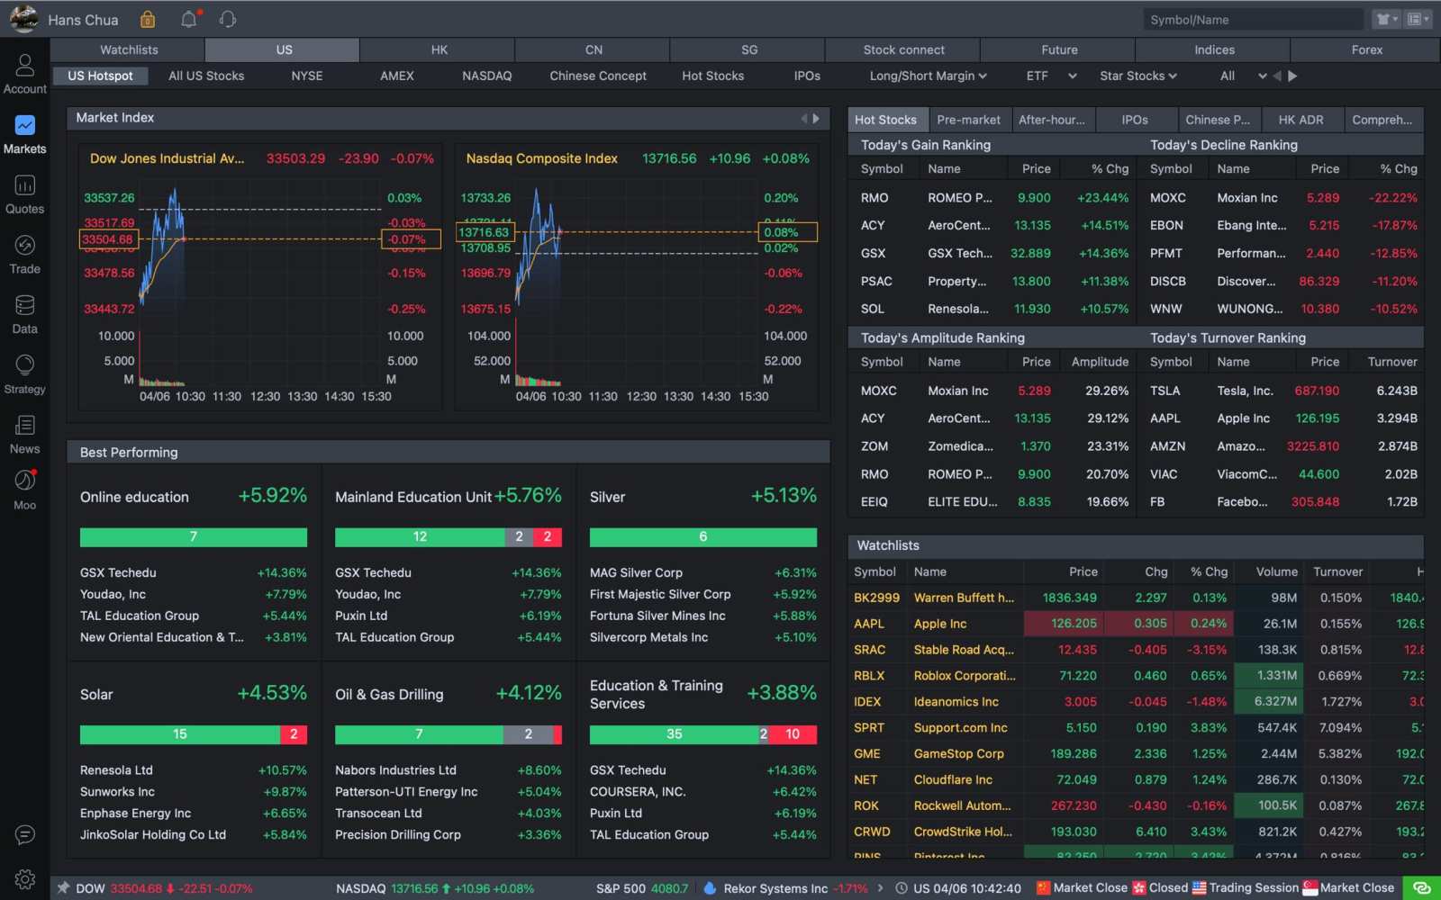Open the Solar sector card heading
This screenshot has height=900, width=1441.
(x=96, y=695)
